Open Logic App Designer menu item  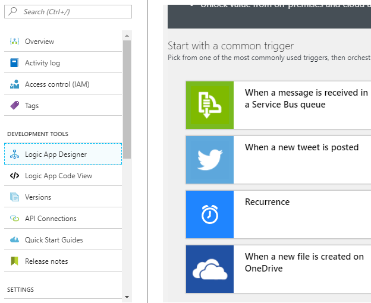(56, 154)
